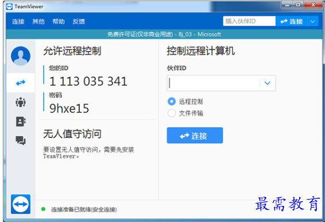Image resolution: width=325 pixels, height=222 pixels.
Task: Click the TeamViewer logo at bottom left
Action: 21,204
